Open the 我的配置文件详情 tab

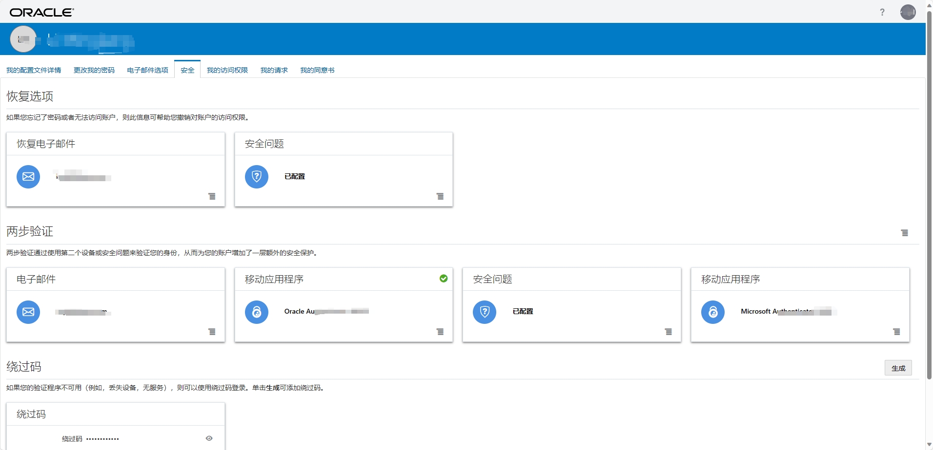pyautogui.click(x=34, y=70)
